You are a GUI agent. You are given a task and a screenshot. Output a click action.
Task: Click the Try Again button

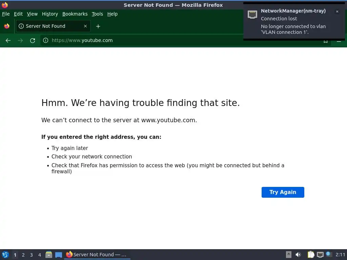283,192
